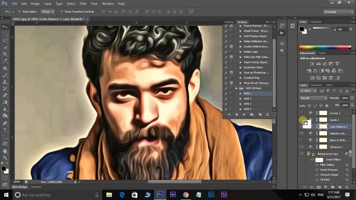Open the Layer menu
This screenshot has height=200, width=356.
47,4
